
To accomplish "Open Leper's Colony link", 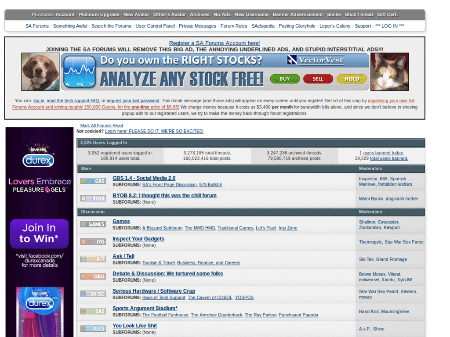I will point(335,26).
